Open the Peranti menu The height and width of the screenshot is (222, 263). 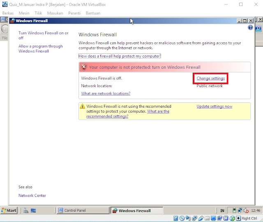coord(74,13)
